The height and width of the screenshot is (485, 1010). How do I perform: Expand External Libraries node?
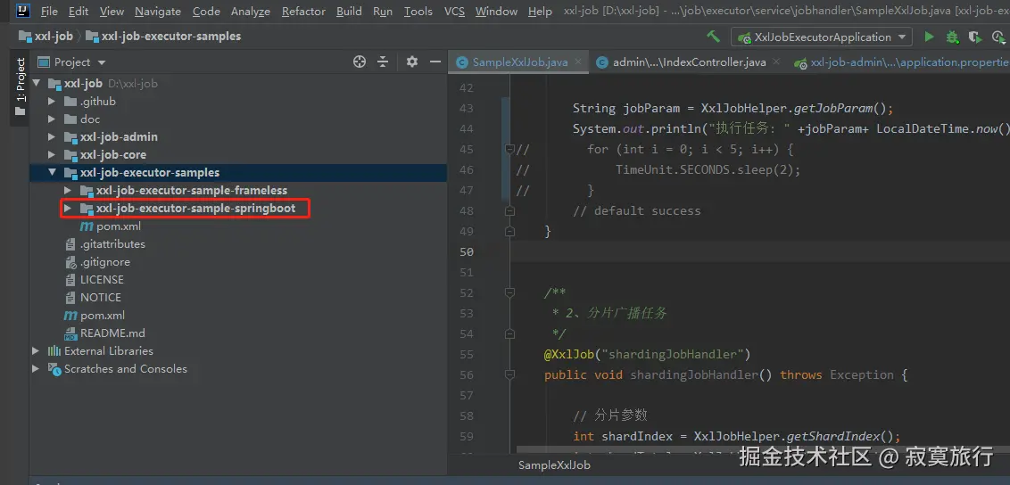point(37,351)
